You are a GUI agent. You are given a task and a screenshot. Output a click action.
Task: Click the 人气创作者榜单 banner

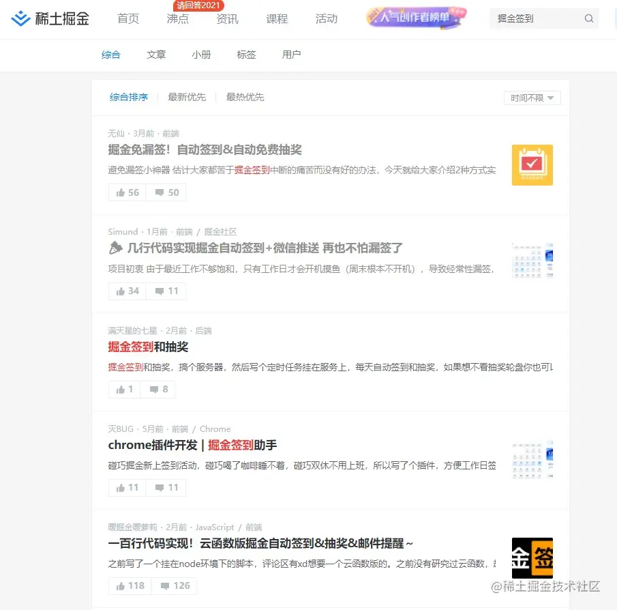(x=416, y=18)
